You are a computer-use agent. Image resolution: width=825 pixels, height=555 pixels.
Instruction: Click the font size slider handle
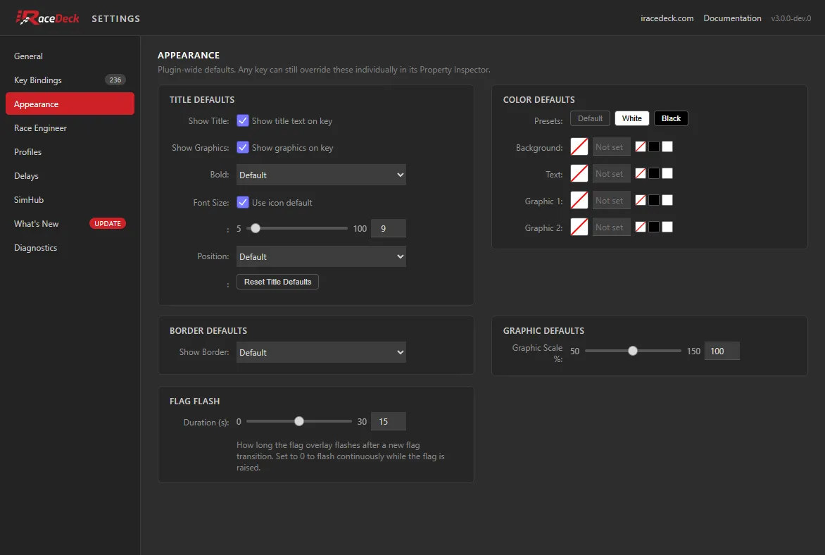(256, 228)
